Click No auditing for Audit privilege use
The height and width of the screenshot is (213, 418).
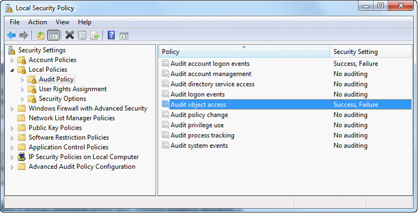(x=350, y=125)
